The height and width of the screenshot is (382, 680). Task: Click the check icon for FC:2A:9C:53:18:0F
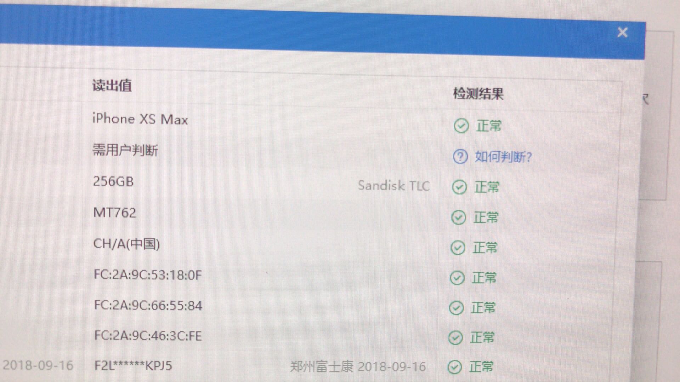click(457, 278)
